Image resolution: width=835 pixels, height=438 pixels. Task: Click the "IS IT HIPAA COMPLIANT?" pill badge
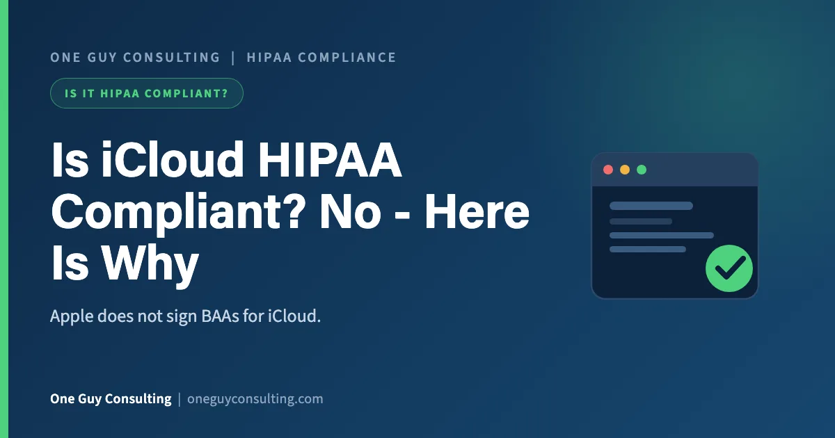(x=147, y=93)
